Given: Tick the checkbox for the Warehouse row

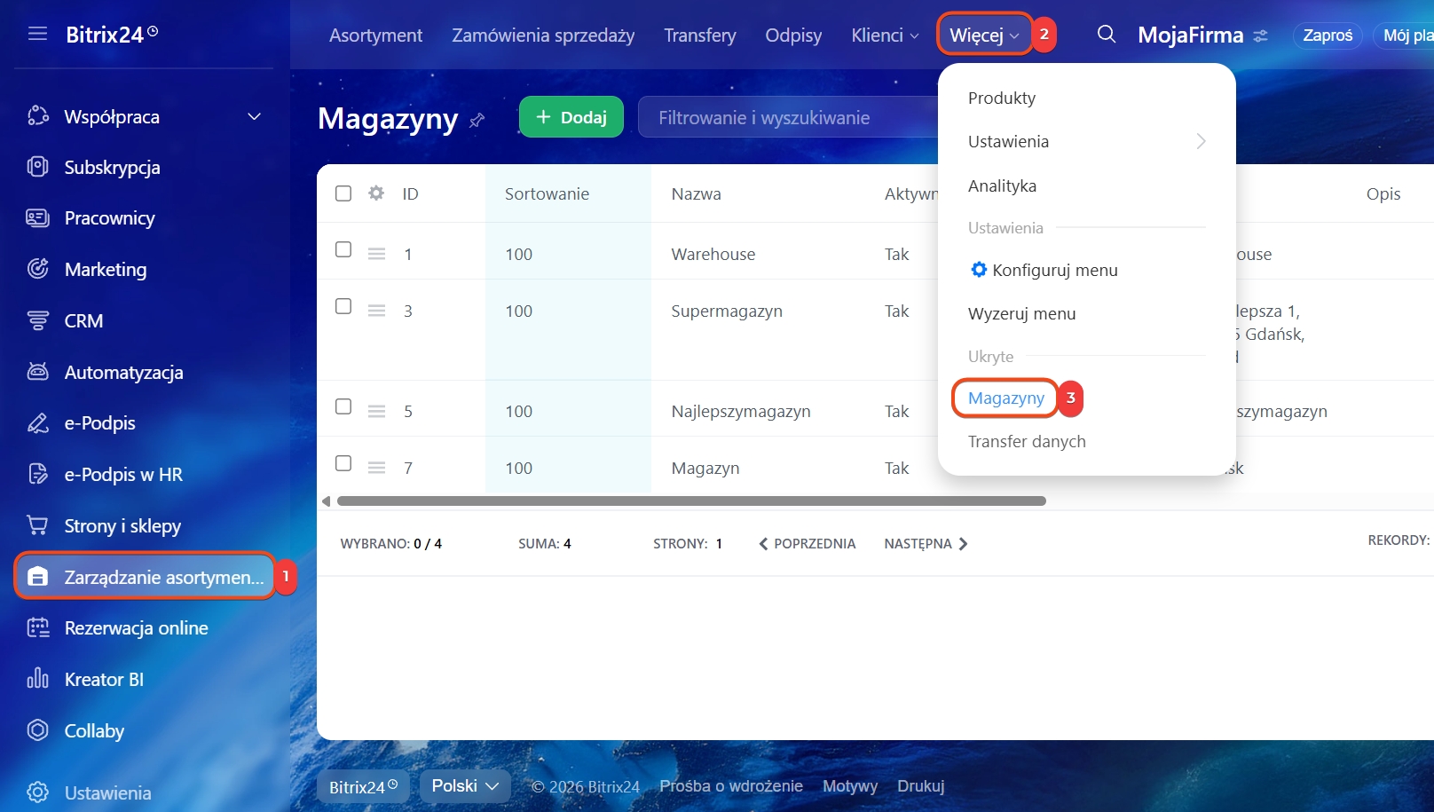Looking at the screenshot, I should [343, 250].
